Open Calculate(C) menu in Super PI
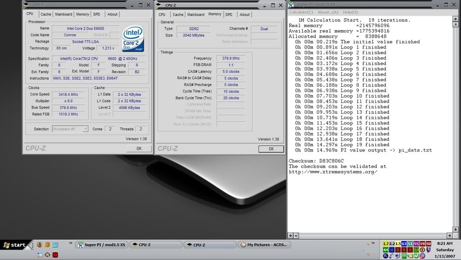The image size is (461, 260). pos(301,12)
